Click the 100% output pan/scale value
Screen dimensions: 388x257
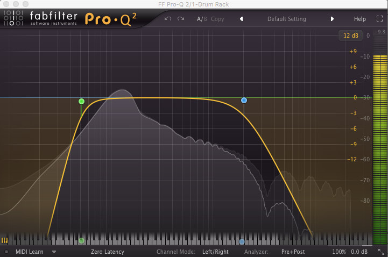pos(338,252)
